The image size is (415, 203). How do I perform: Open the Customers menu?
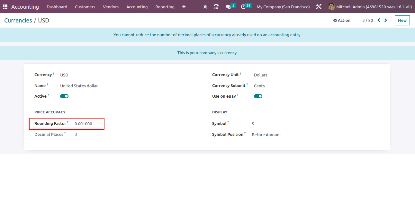coord(85,7)
